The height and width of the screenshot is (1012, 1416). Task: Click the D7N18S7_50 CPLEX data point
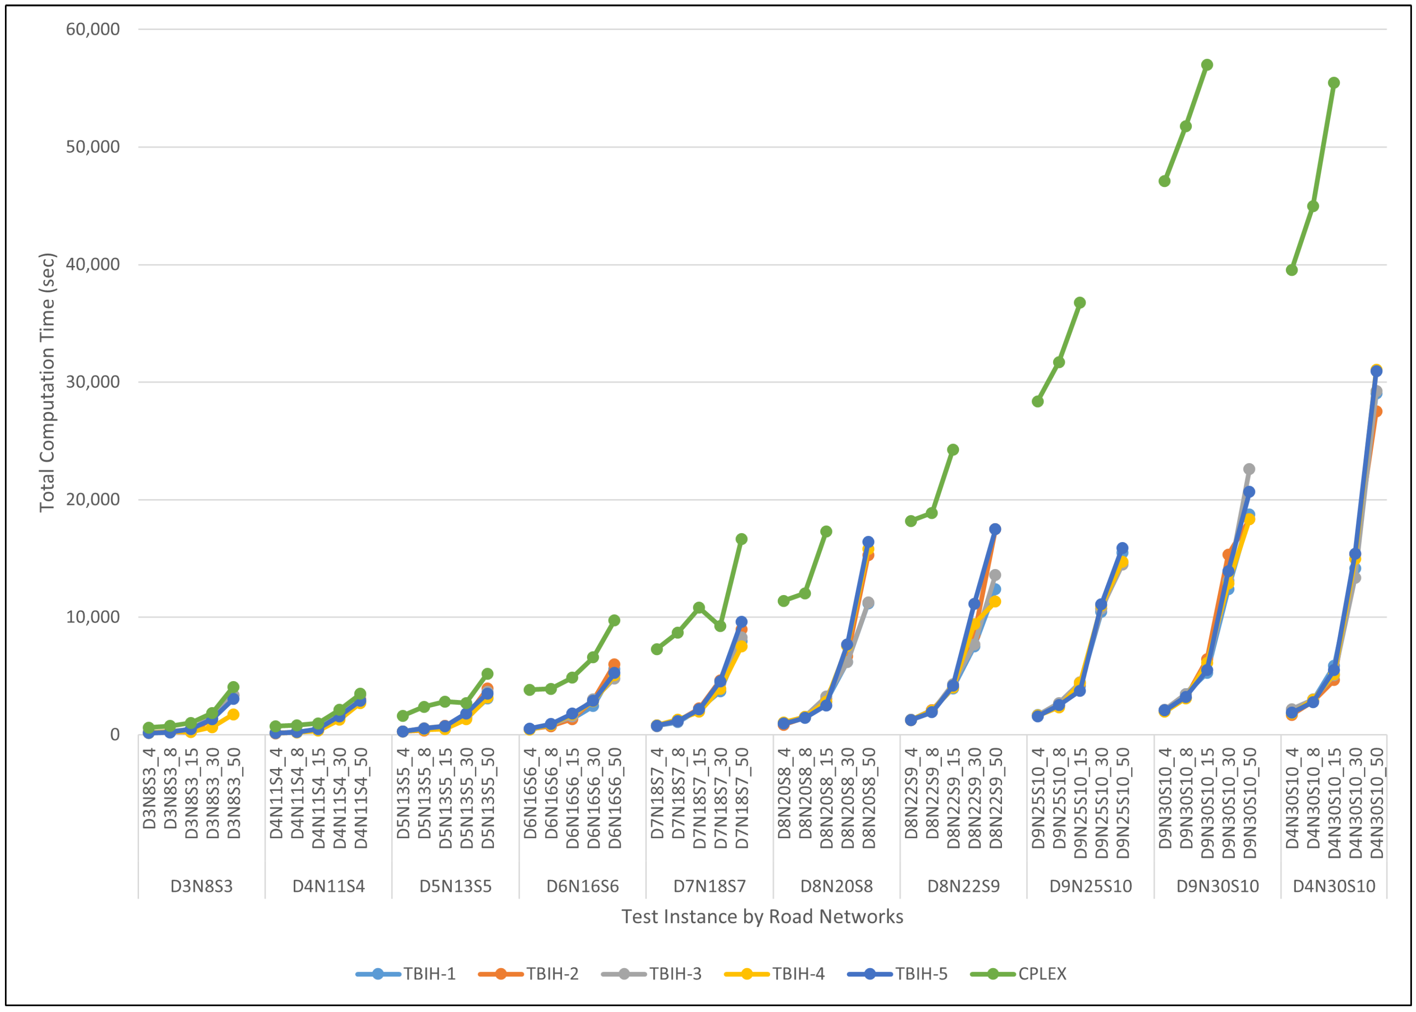741,539
